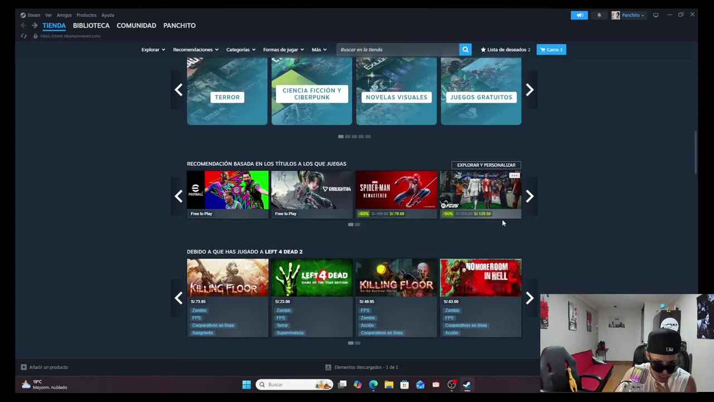Open the announcements megaphone icon
The image size is (714, 402).
(579, 15)
